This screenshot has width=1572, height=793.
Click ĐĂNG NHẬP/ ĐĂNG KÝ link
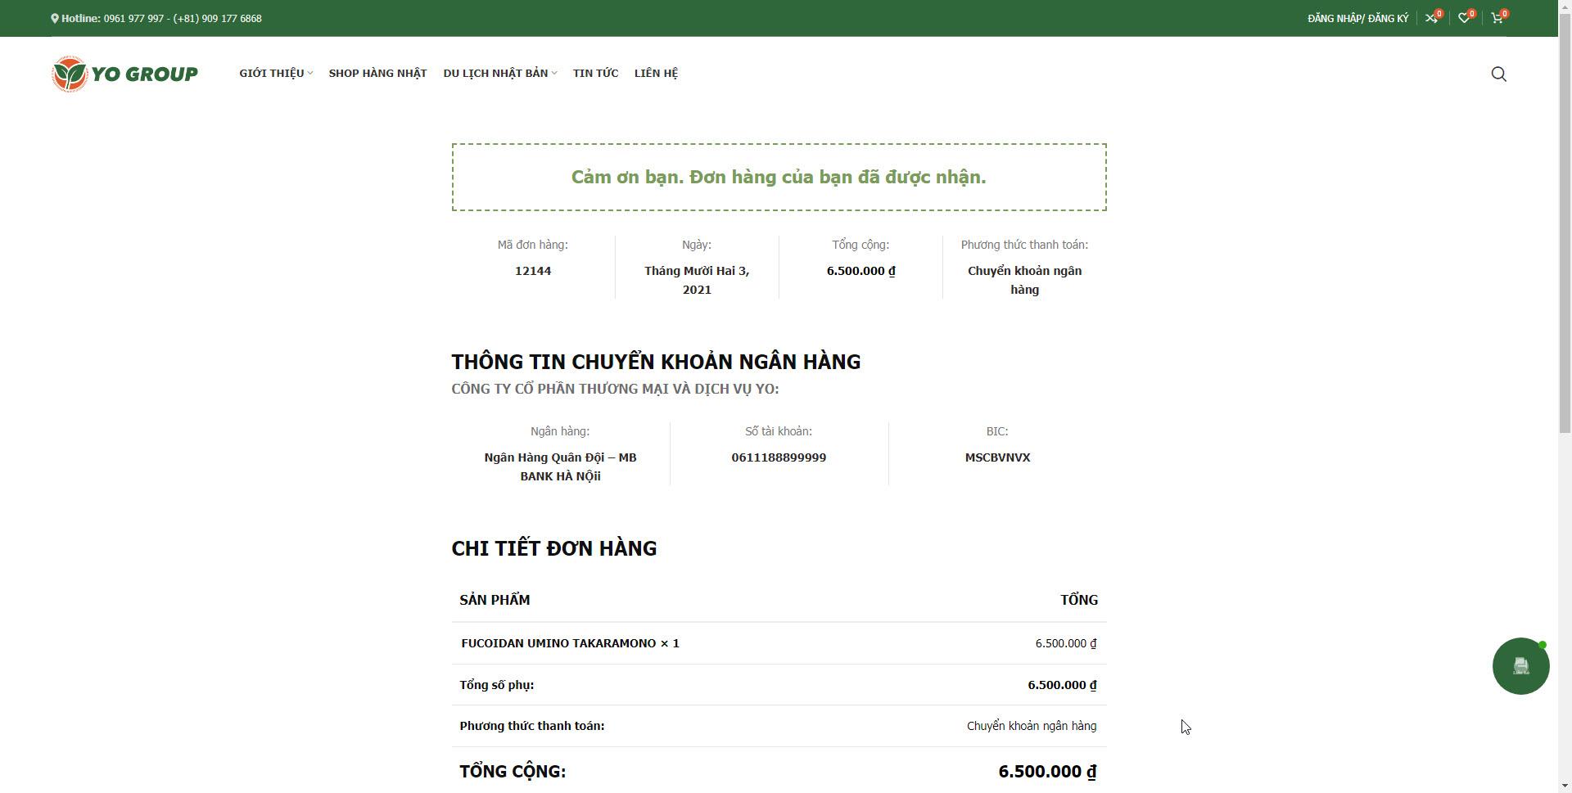(x=1357, y=18)
